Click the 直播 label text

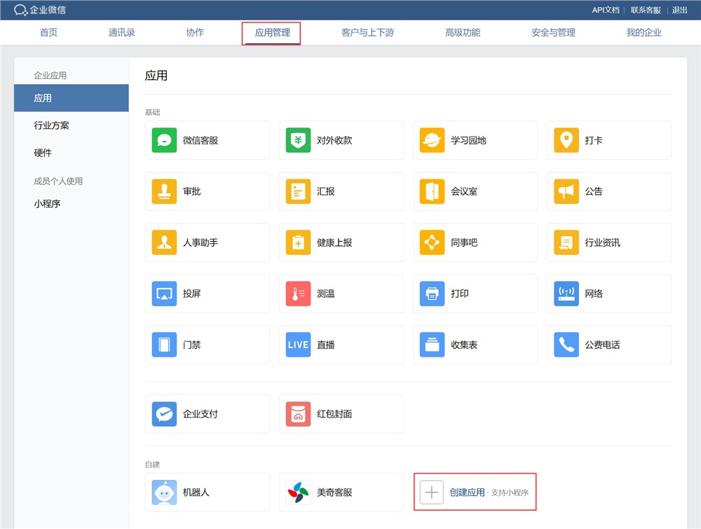coord(325,345)
